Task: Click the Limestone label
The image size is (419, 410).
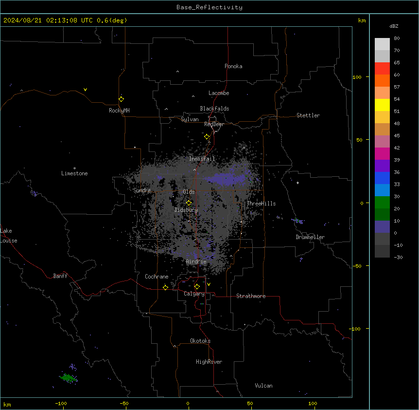Action: coord(74,173)
